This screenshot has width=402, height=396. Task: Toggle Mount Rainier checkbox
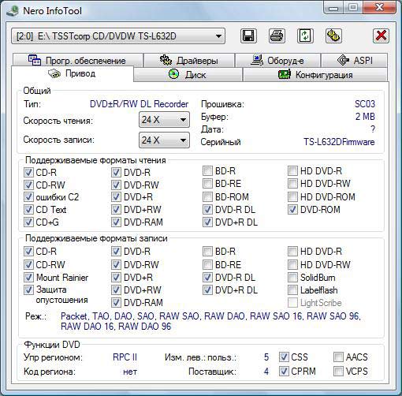[x=28, y=277]
